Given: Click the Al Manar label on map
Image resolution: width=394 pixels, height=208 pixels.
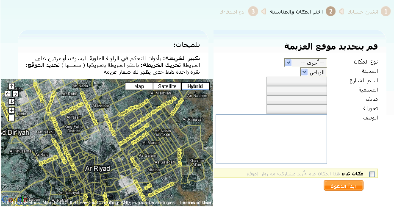Looking at the screenshot, I should tap(150, 142).
